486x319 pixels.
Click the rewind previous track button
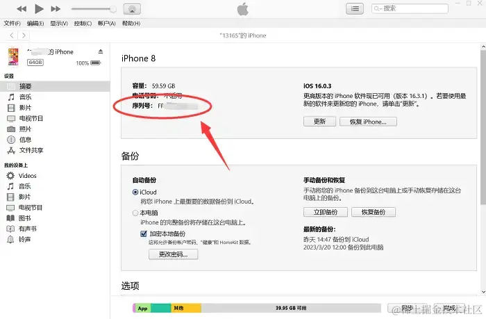tap(22, 9)
